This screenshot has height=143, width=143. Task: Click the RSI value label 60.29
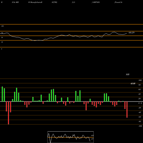coord(132,33)
